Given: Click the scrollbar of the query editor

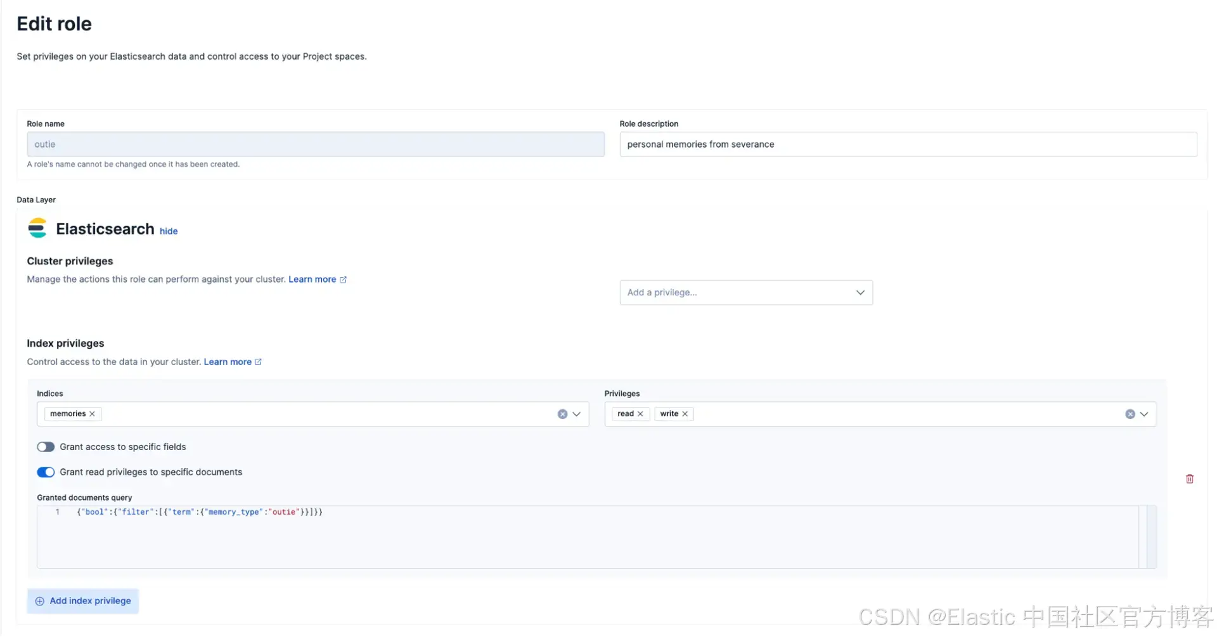Looking at the screenshot, I should pos(1152,537).
